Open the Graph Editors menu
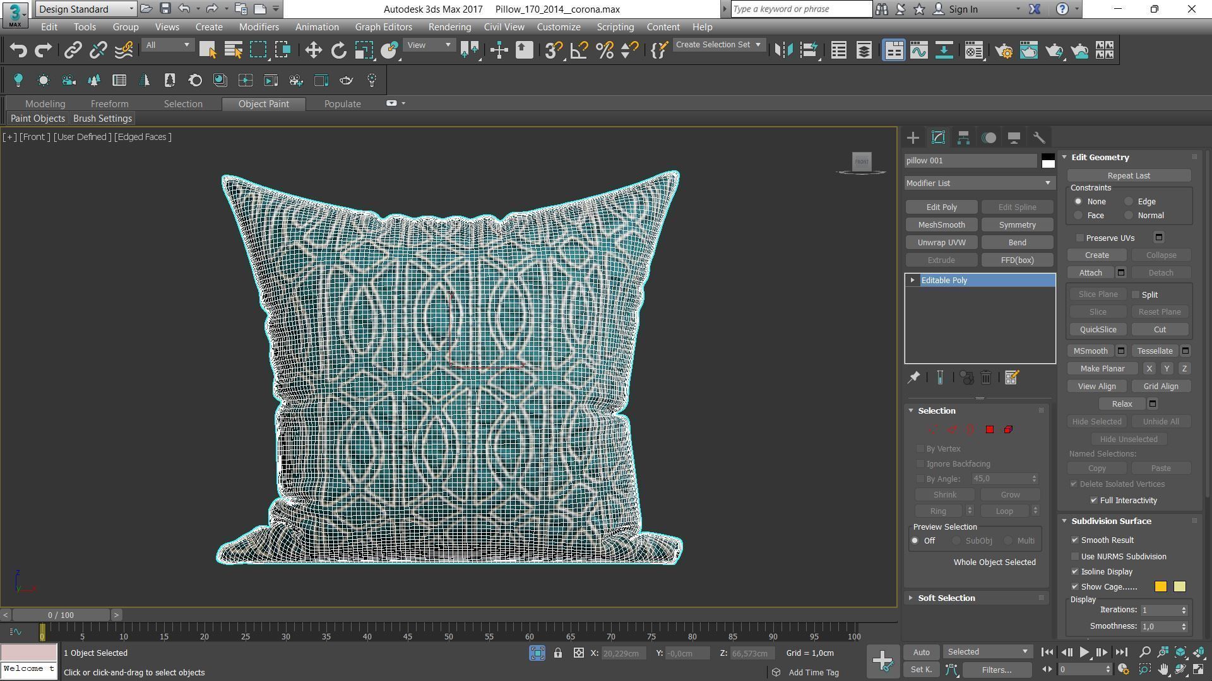The height and width of the screenshot is (681, 1212). pos(383,27)
